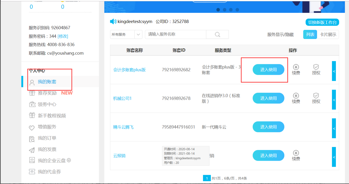Screen dimensions: 349x184
Task: Open 我的账套 in sidebar
Action: click(47, 82)
